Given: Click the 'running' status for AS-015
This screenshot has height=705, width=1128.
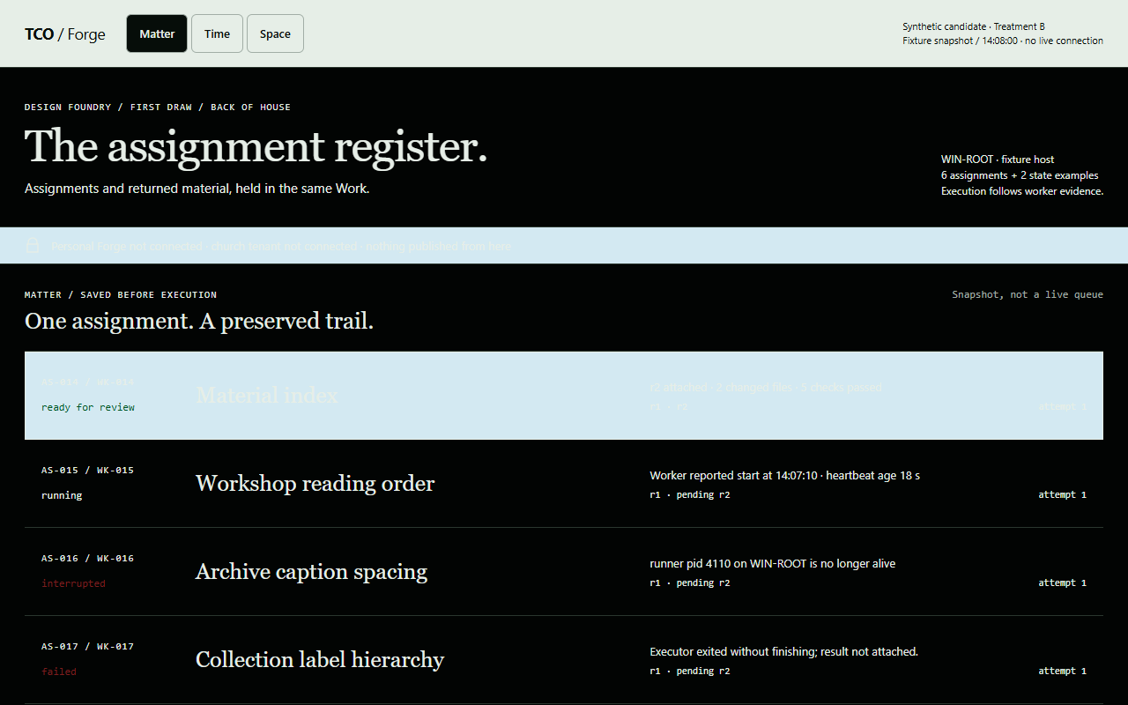Looking at the screenshot, I should [x=62, y=495].
